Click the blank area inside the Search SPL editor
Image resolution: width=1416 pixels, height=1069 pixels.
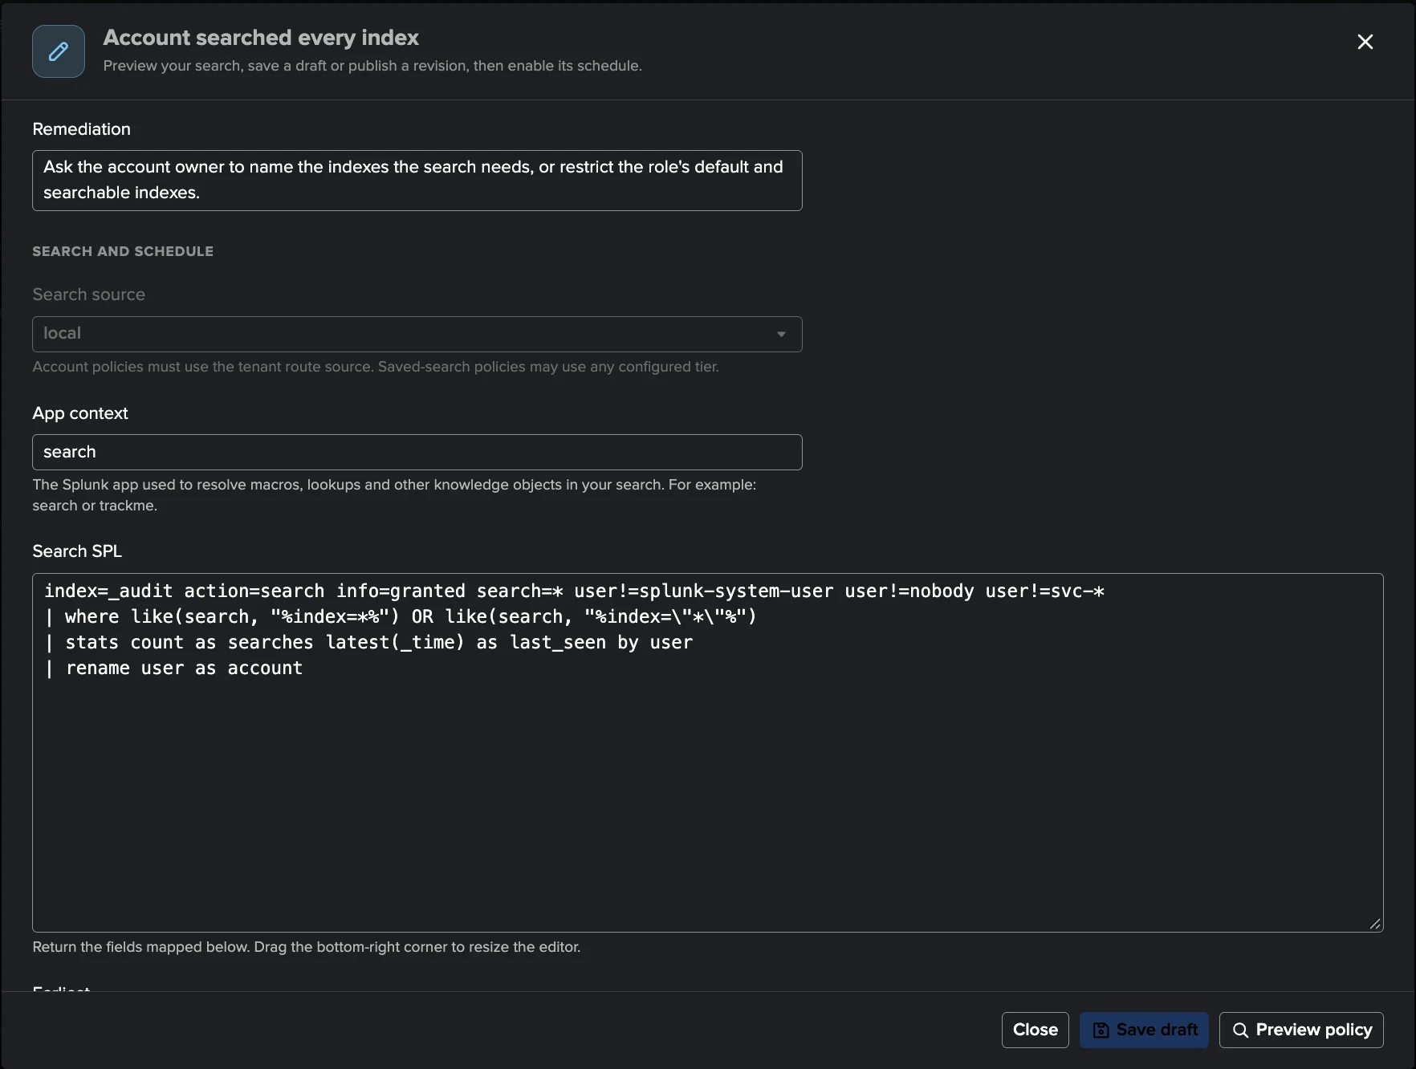[x=707, y=803]
